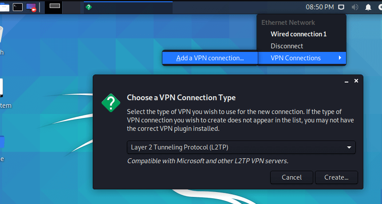The height and width of the screenshot is (204, 382).
Task: Click the volume speaker tray icon
Action: click(x=355, y=7)
